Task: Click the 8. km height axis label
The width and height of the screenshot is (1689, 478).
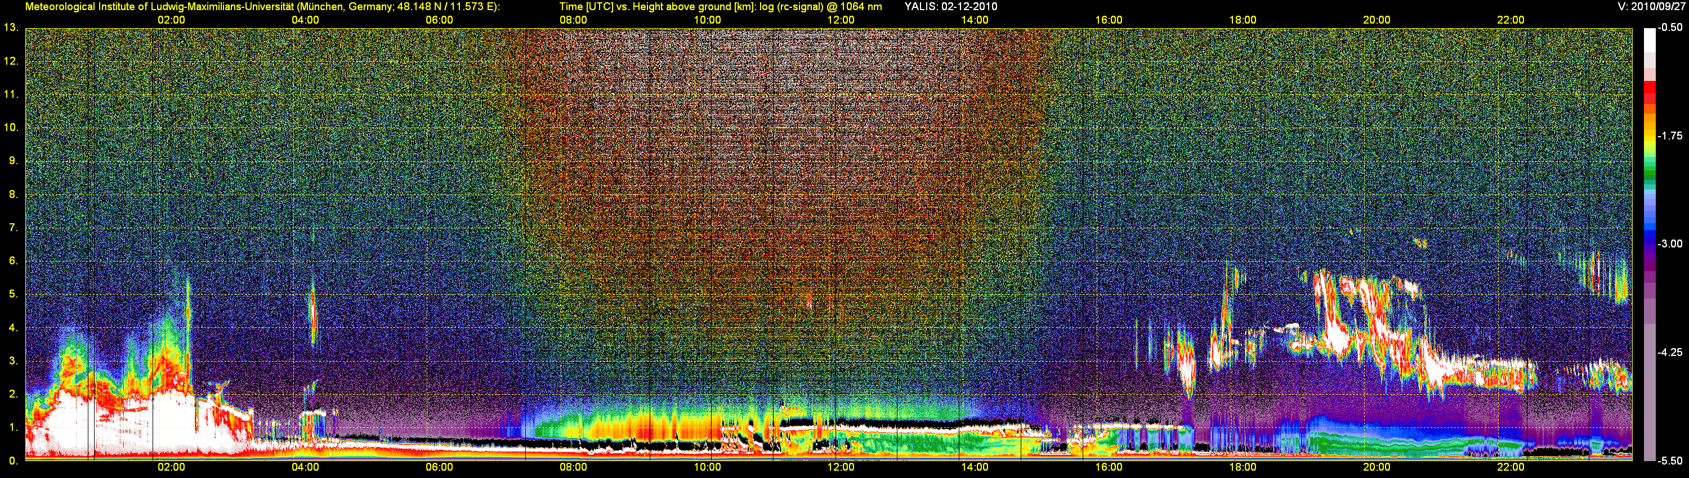Action: click(13, 194)
